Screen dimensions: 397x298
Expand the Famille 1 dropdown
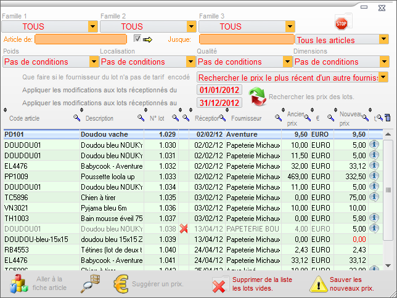(x=92, y=26)
